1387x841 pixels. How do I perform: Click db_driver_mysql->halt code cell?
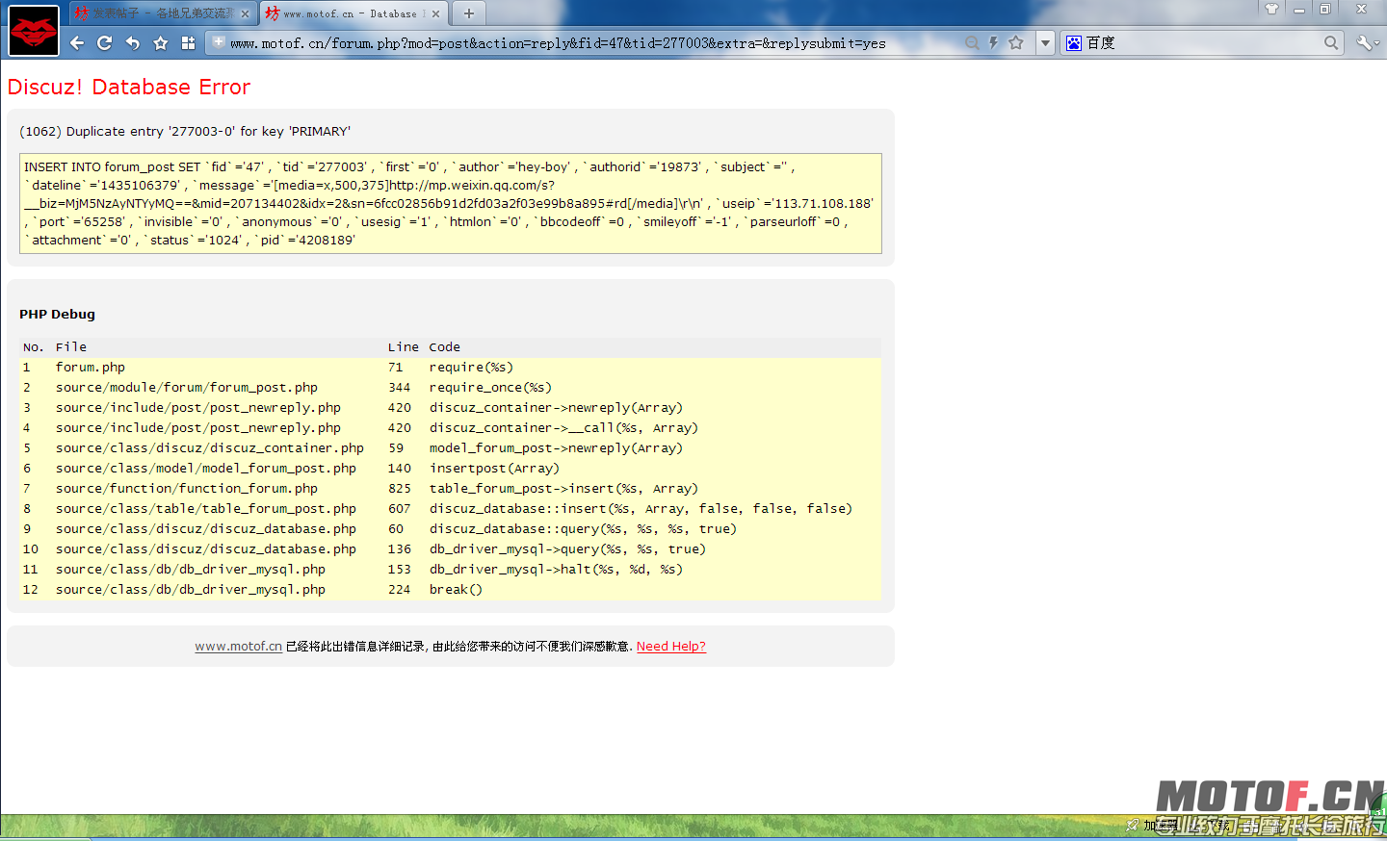[x=556, y=570]
